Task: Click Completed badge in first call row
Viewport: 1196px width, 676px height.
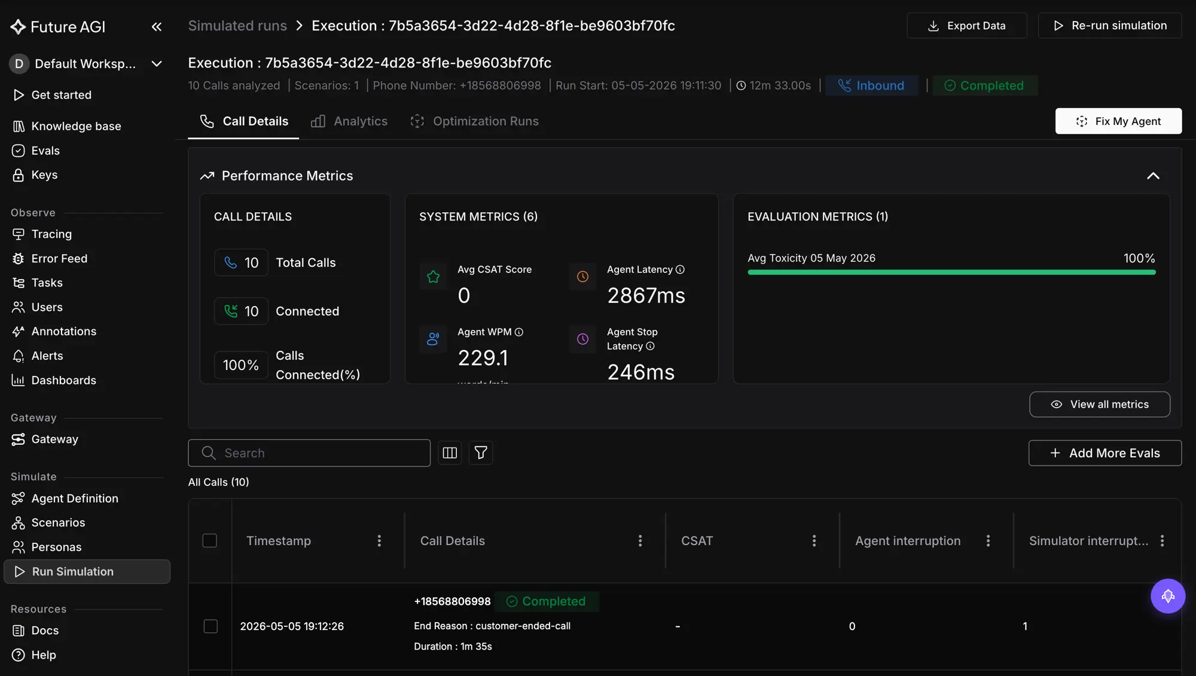Action: point(546,601)
